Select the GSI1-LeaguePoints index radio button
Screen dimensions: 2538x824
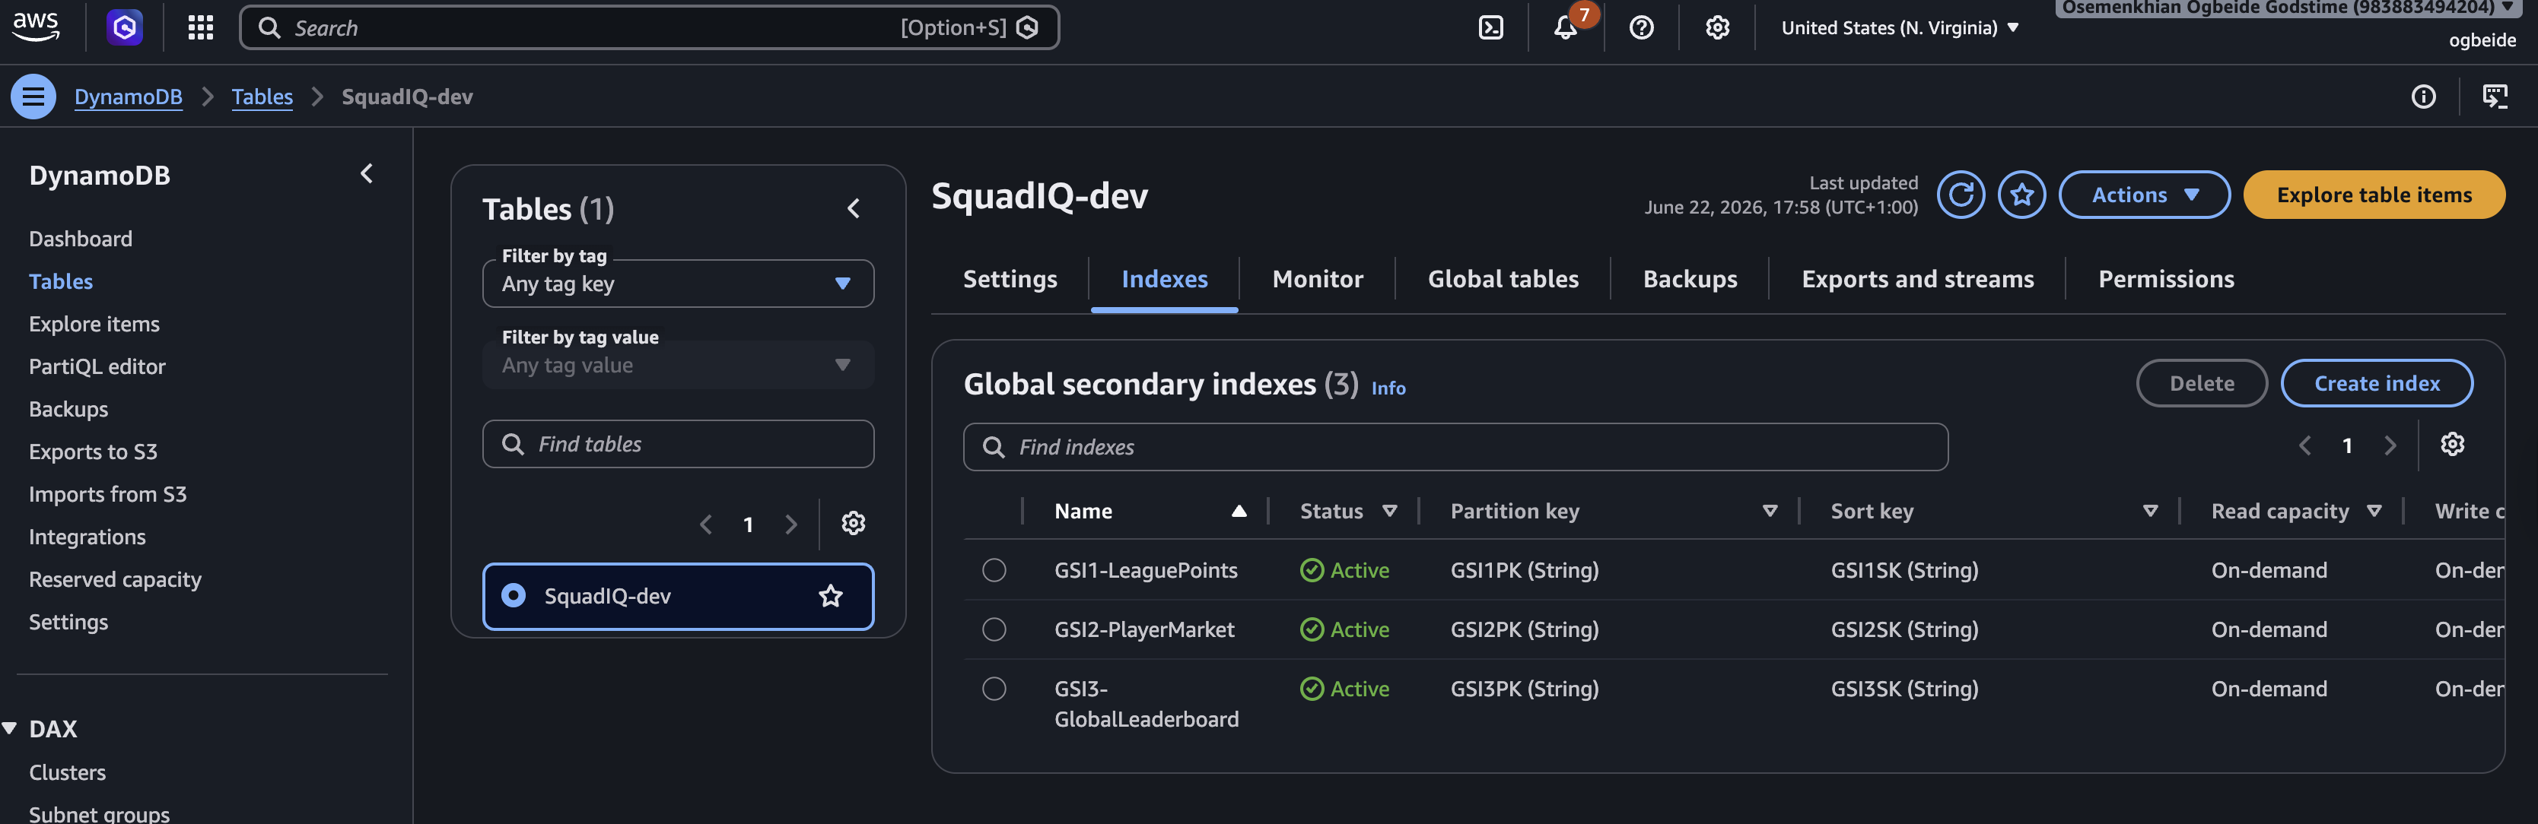(994, 570)
